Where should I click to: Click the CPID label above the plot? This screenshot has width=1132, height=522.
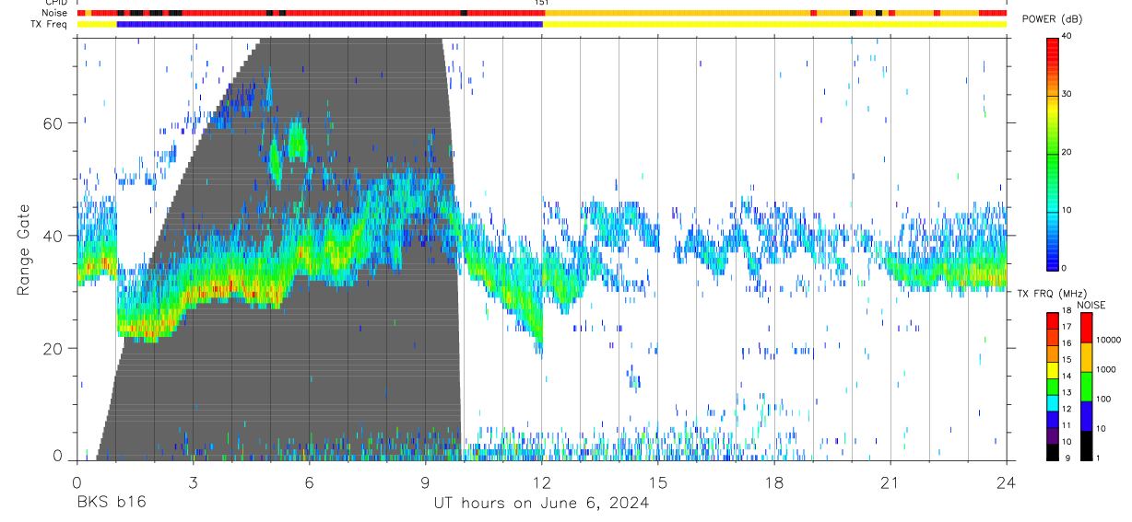point(56,3)
